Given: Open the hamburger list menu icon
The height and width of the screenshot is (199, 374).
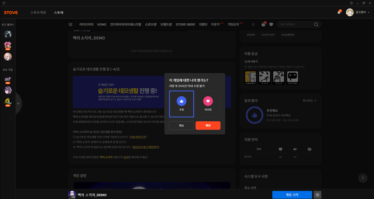Looking at the screenshot, I should pyautogui.click(x=70, y=24).
